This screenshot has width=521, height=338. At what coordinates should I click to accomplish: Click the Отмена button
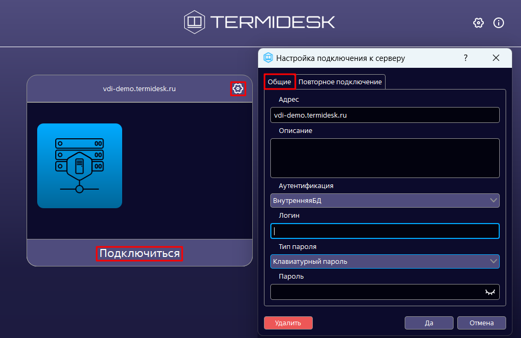point(481,323)
